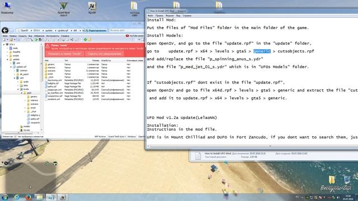358x201 pixels.
Task: Launch Internet Explorer from the taskbar
Action: [16, 197]
